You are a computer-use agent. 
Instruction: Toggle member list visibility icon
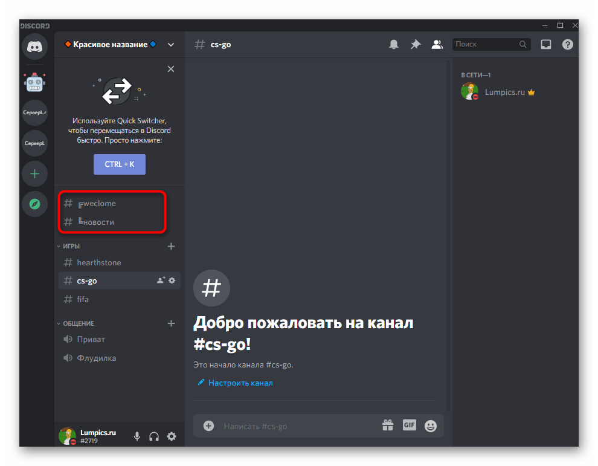[x=436, y=45]
